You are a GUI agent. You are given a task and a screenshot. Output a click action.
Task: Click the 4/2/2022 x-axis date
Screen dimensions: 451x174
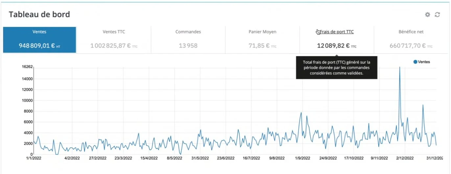tap(72, 158)
